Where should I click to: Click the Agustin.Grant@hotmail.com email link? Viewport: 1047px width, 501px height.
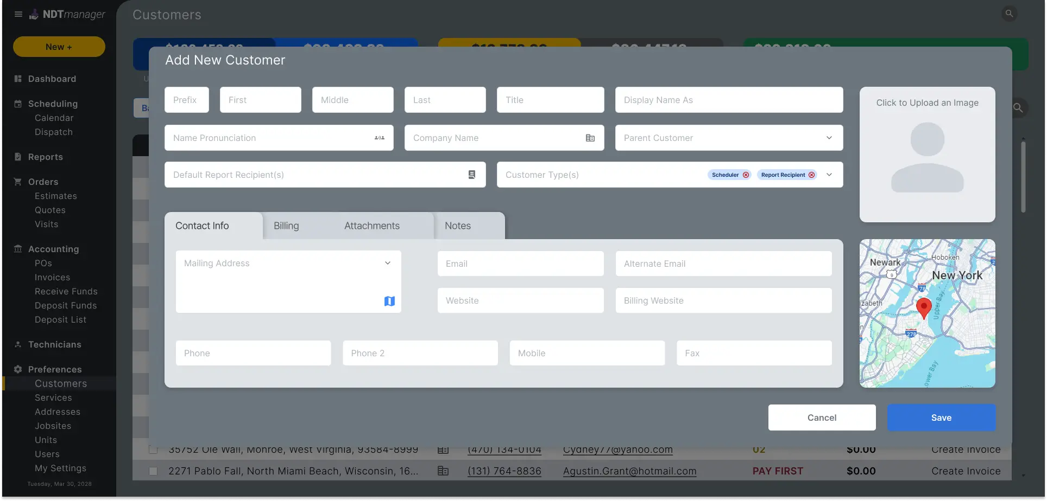(629, 471)
